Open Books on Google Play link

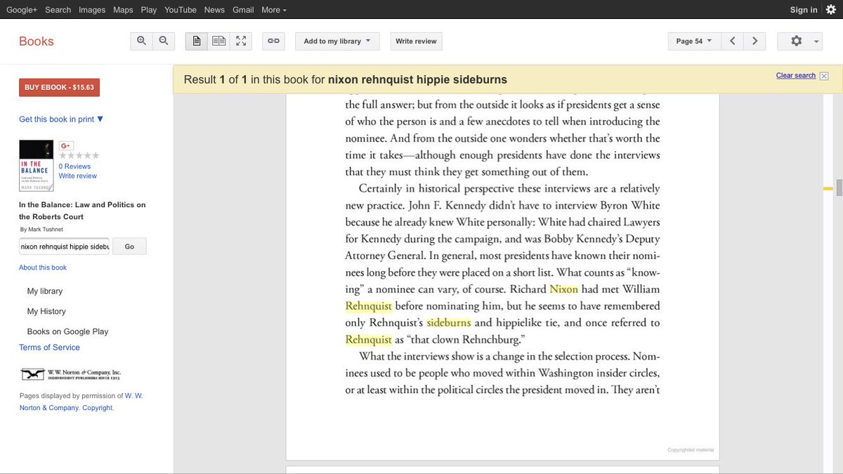(67, 331)
